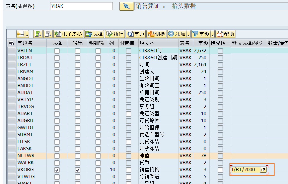Screen dimensions: 288x184
Task: Click the 切换 toggle toolbar button
Action: coord(156,34)
